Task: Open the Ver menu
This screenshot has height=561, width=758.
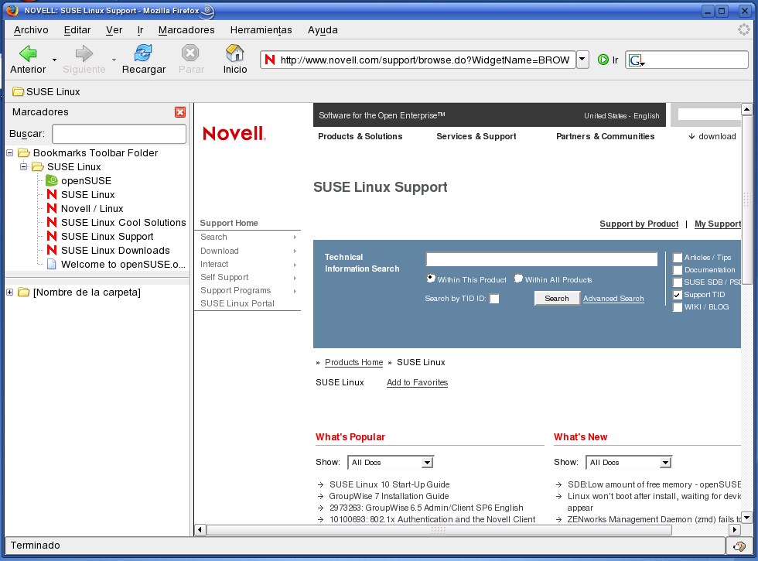Action: (114, 30)
